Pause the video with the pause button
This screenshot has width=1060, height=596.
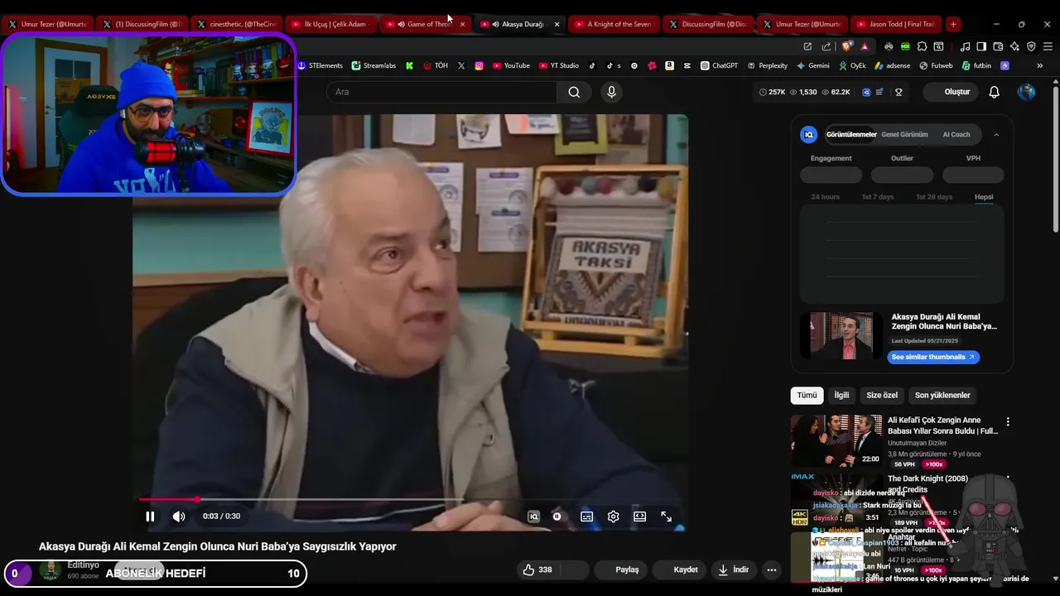(150, 517)
